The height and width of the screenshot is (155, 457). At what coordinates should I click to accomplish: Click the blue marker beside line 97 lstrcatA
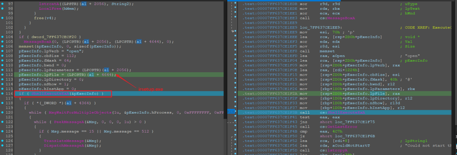pyautogui.click(x=2, y=4)
